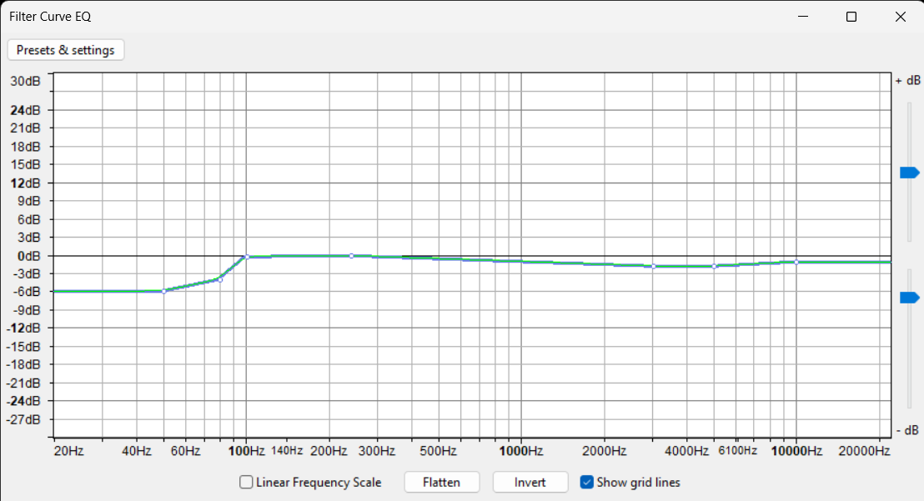The height and width of the screenshot is (501, 924).
Task: Select the curve point near 240Hz
Action: tap(352, 256)
